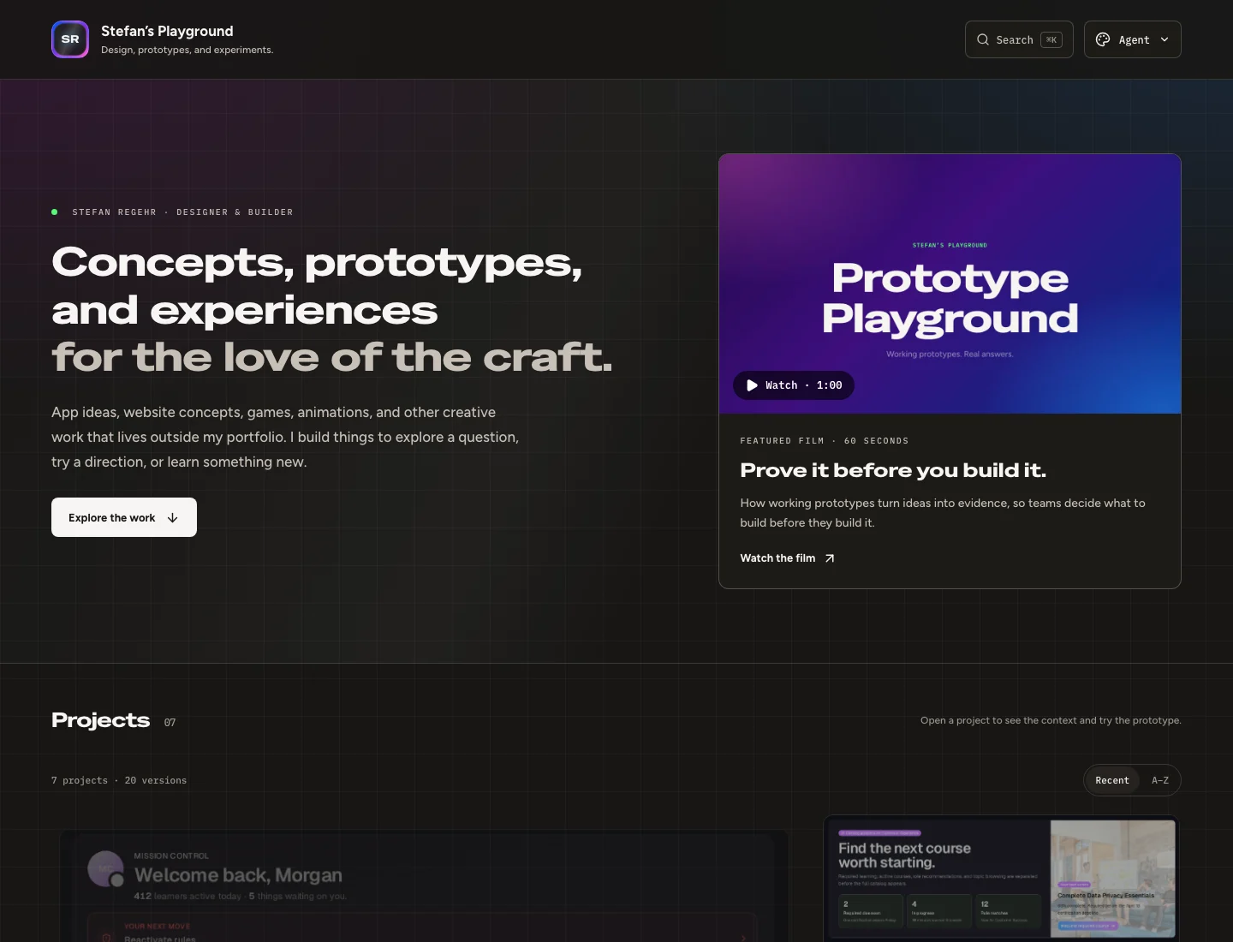Click the 7 projects · 20 versions text

[119, 780]
